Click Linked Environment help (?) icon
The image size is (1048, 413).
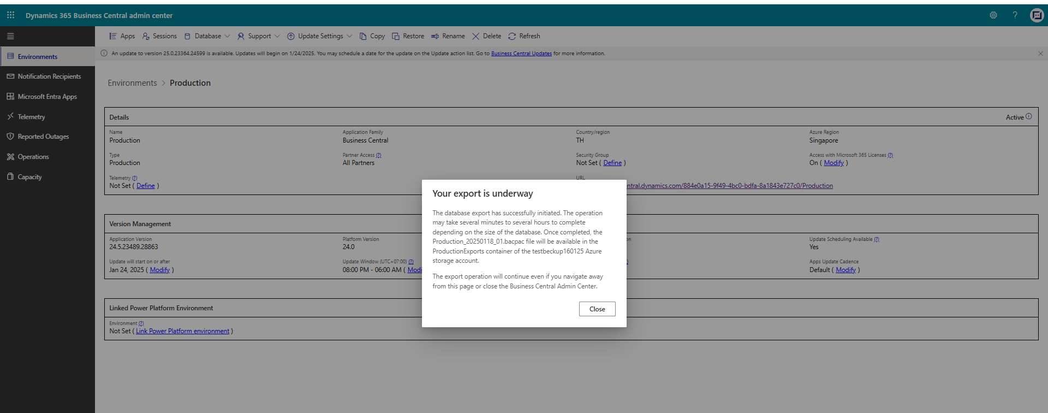(141, 323)
